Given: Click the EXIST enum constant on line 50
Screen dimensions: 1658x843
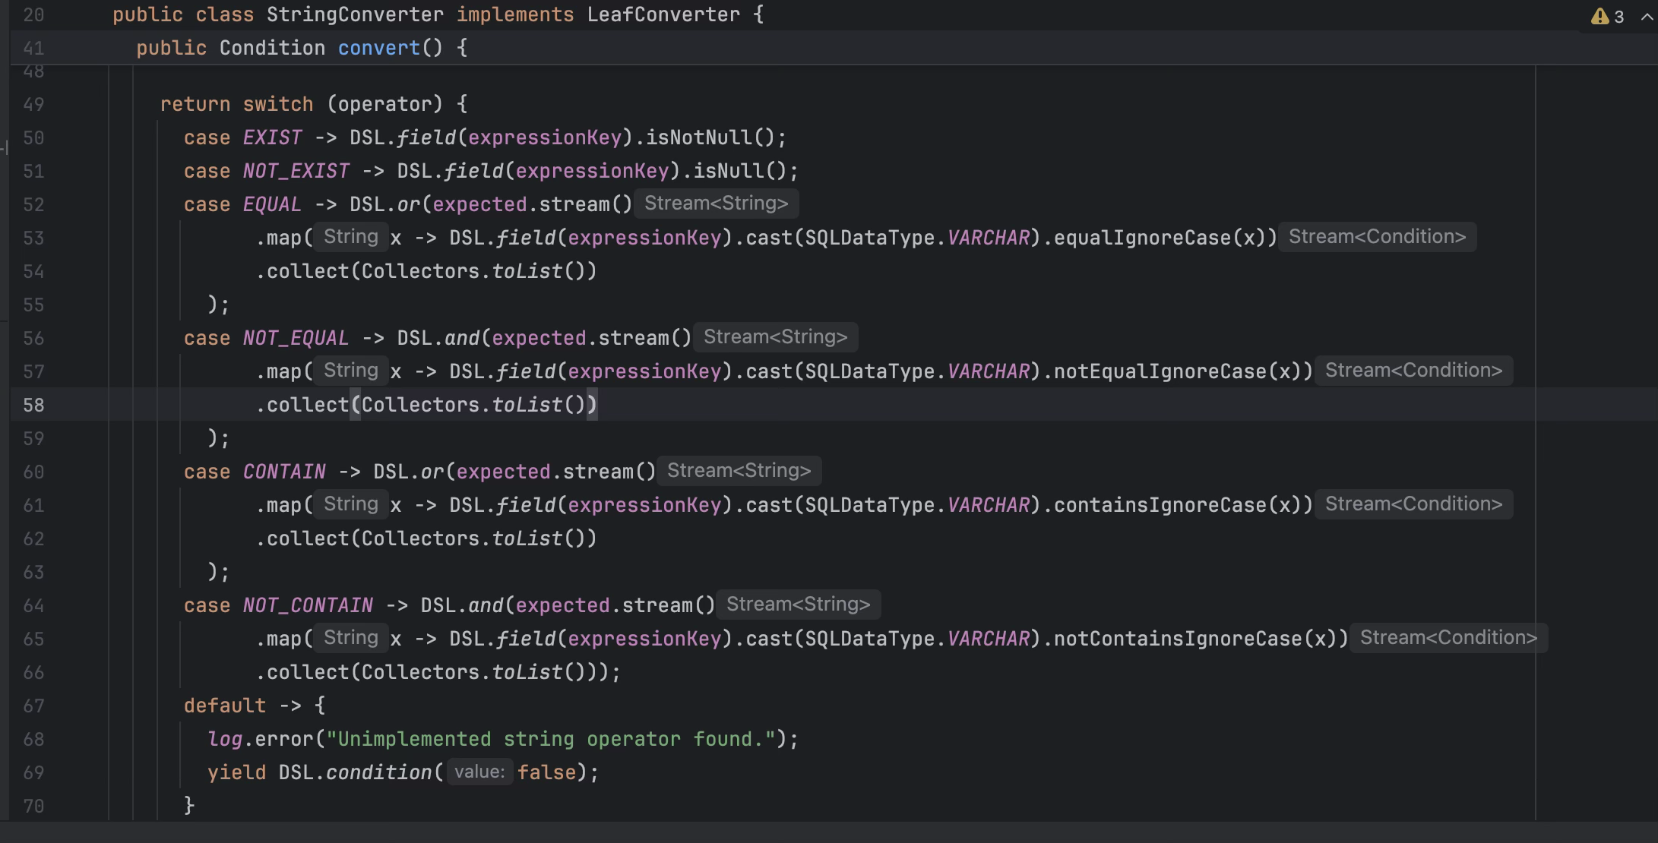Looking at the screenshot, I should click(x=272, y=137).
